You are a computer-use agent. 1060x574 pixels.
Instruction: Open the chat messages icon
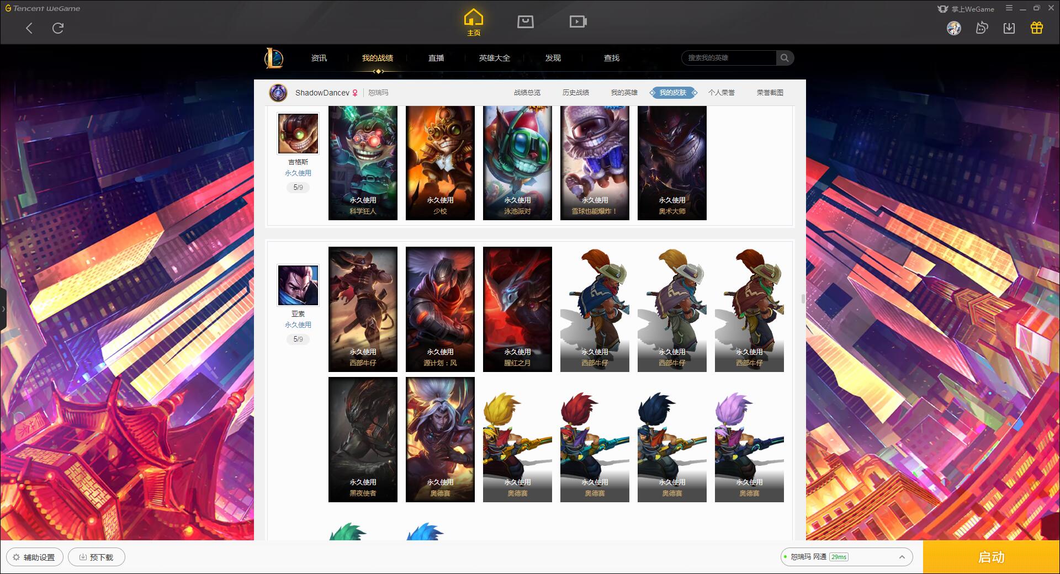982,28
